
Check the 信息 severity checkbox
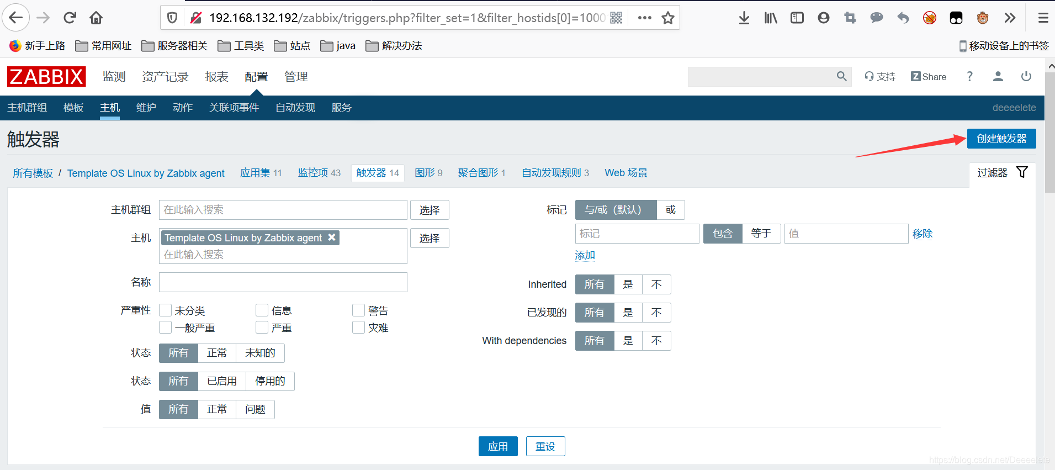[262, 310]
